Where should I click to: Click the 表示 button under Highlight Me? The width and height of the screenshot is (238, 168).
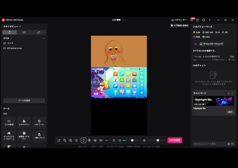[230, 112]
